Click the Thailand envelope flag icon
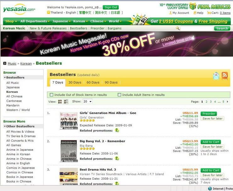 point(48,13)
